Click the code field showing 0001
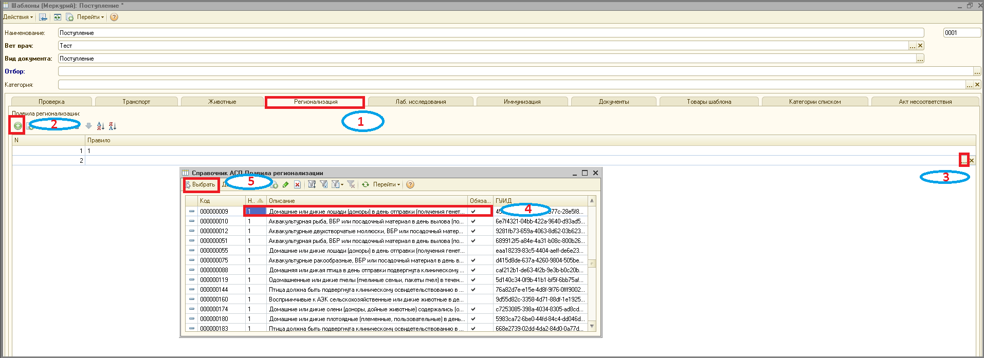The image size is (984, 358). 962,33
